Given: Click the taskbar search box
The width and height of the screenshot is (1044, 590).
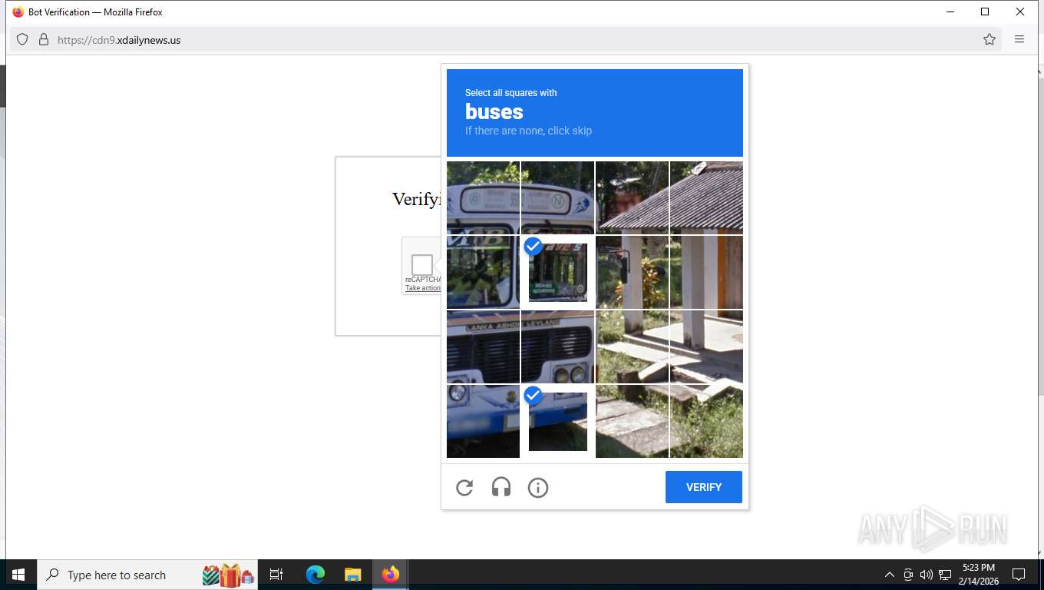Looking at the screenshot, I should (147, 575).
